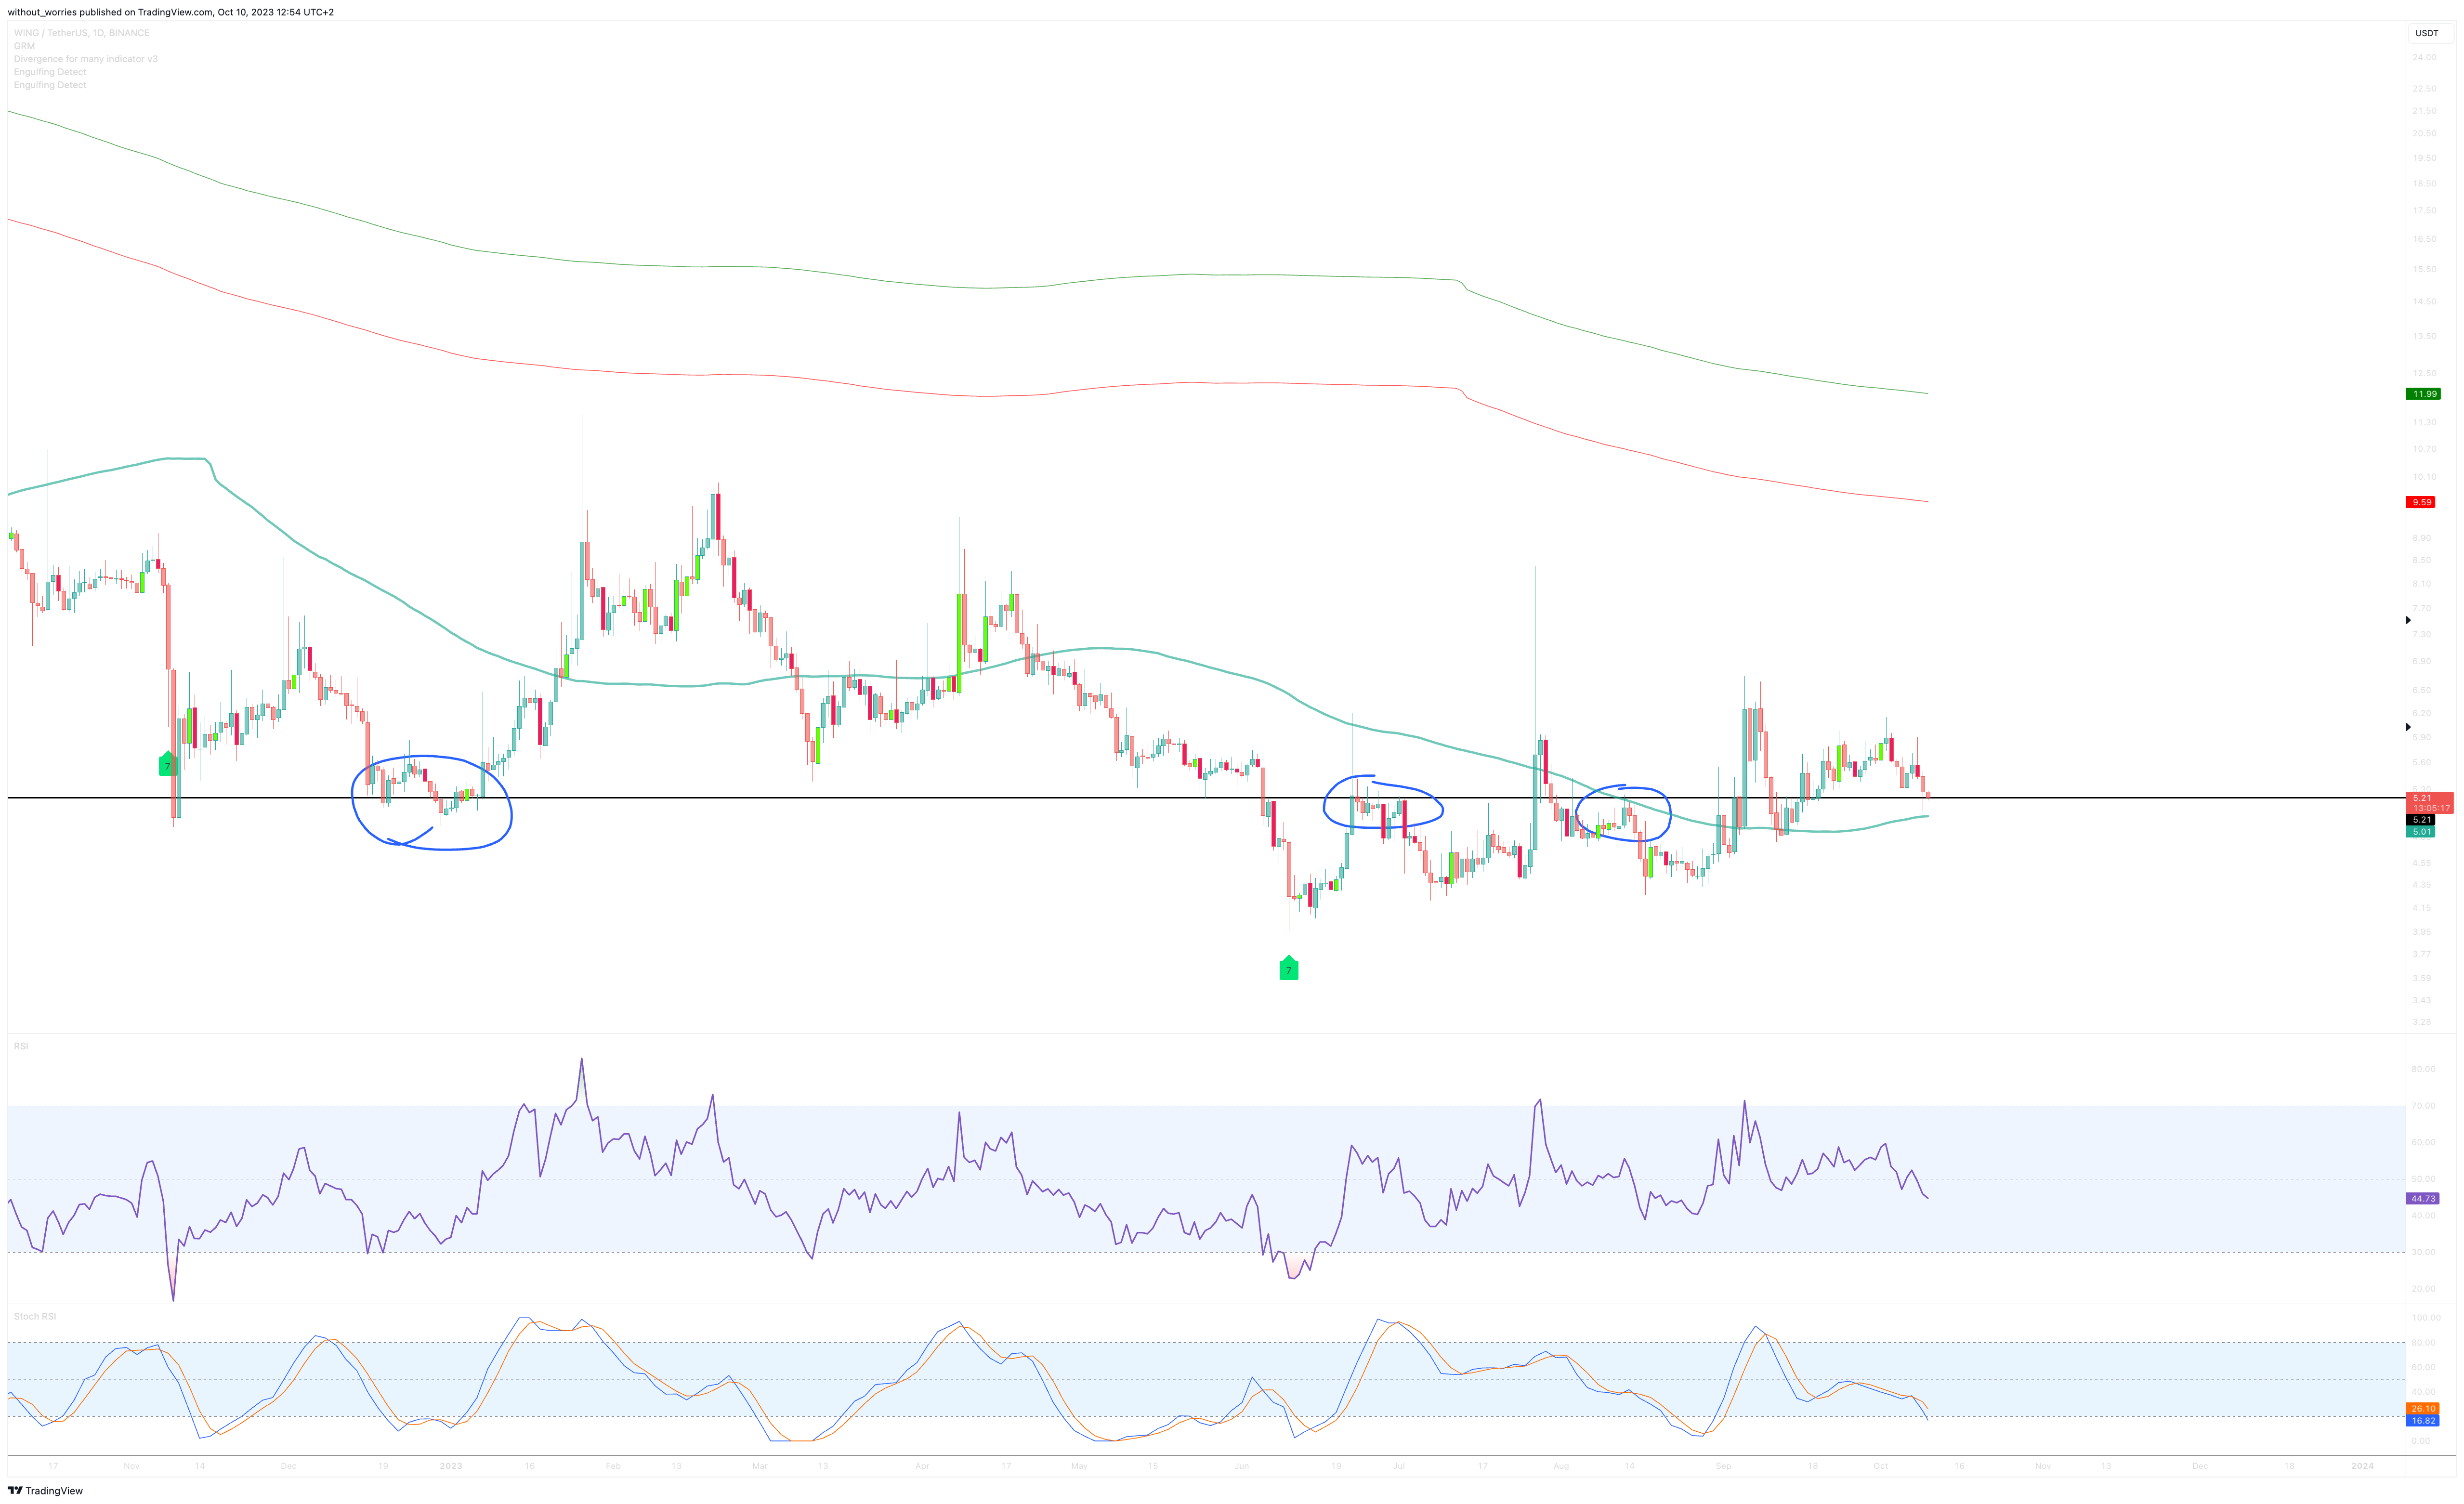Click the RSI pane label

pos(21,1046)
